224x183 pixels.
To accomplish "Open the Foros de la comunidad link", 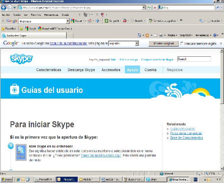I will click(x=186, y=133).
